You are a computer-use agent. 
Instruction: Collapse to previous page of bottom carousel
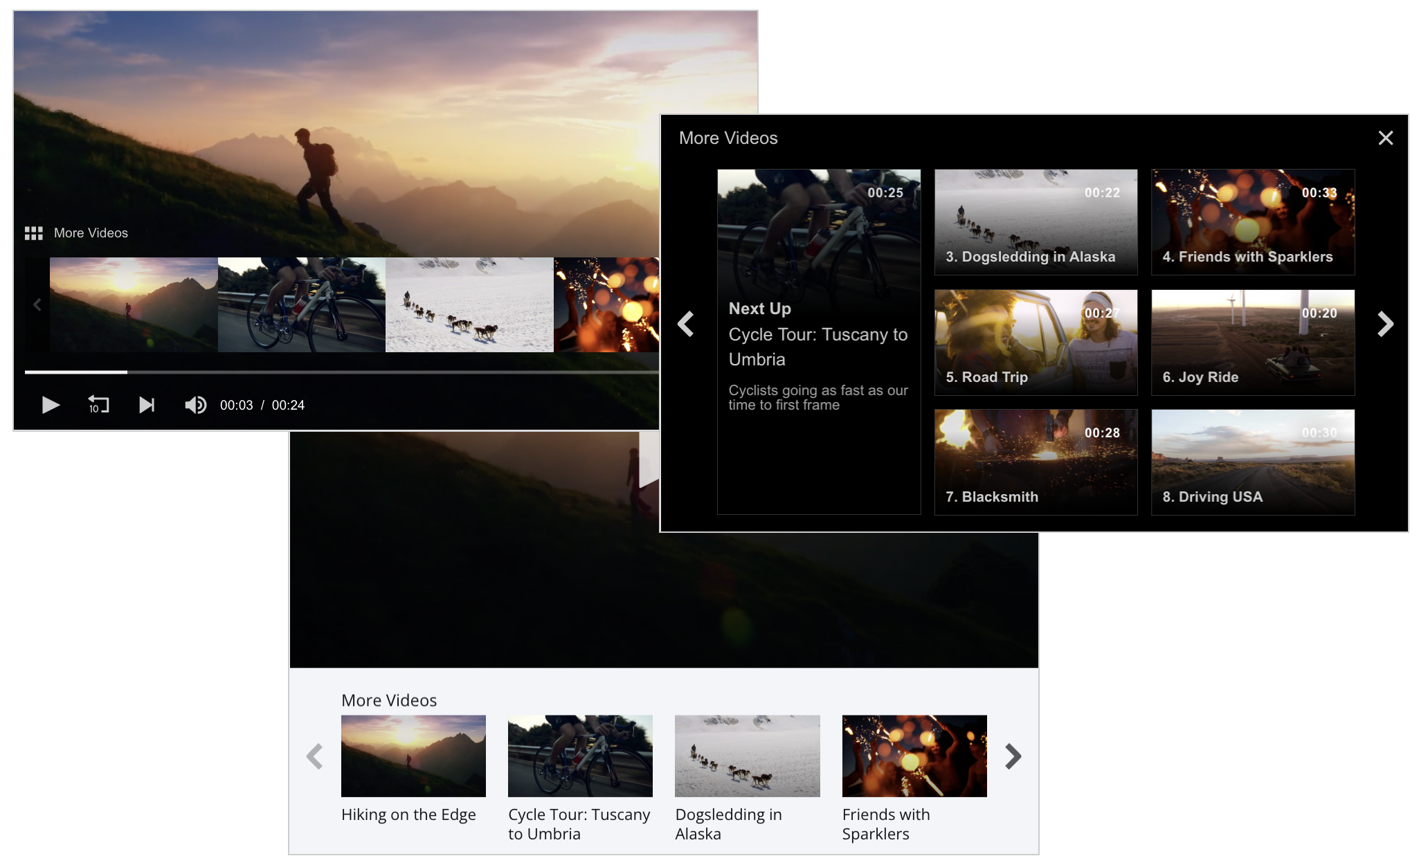pos(315,756)
